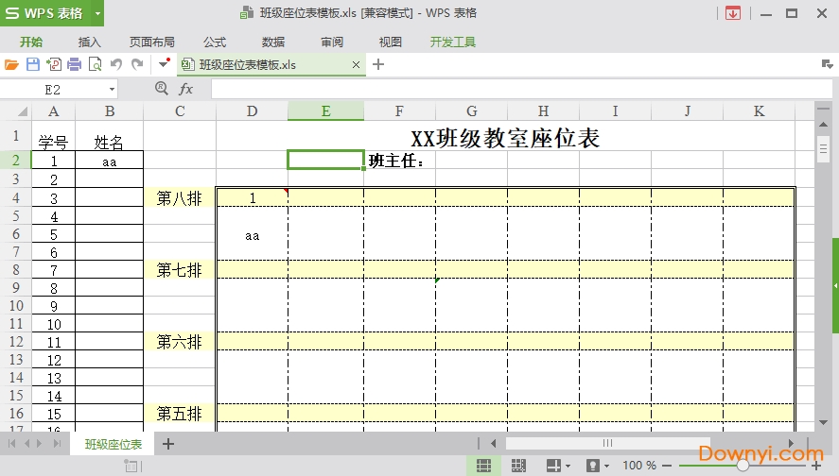
Task: Undo the last action
Action: (115, 64)
